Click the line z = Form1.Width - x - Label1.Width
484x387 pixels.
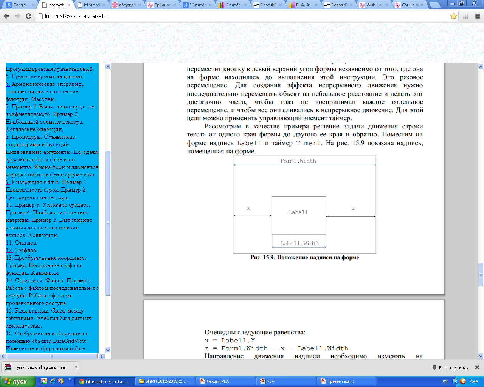276,348
